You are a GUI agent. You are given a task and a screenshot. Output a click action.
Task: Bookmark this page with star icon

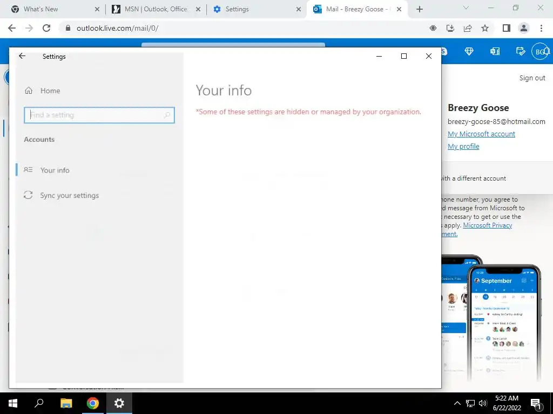click(x=485, y=28)
